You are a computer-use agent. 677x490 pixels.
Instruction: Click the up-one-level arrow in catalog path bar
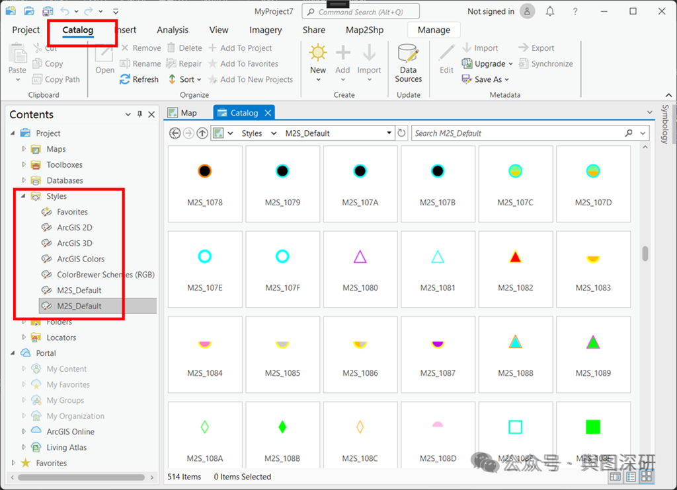[x=202, y=133]
